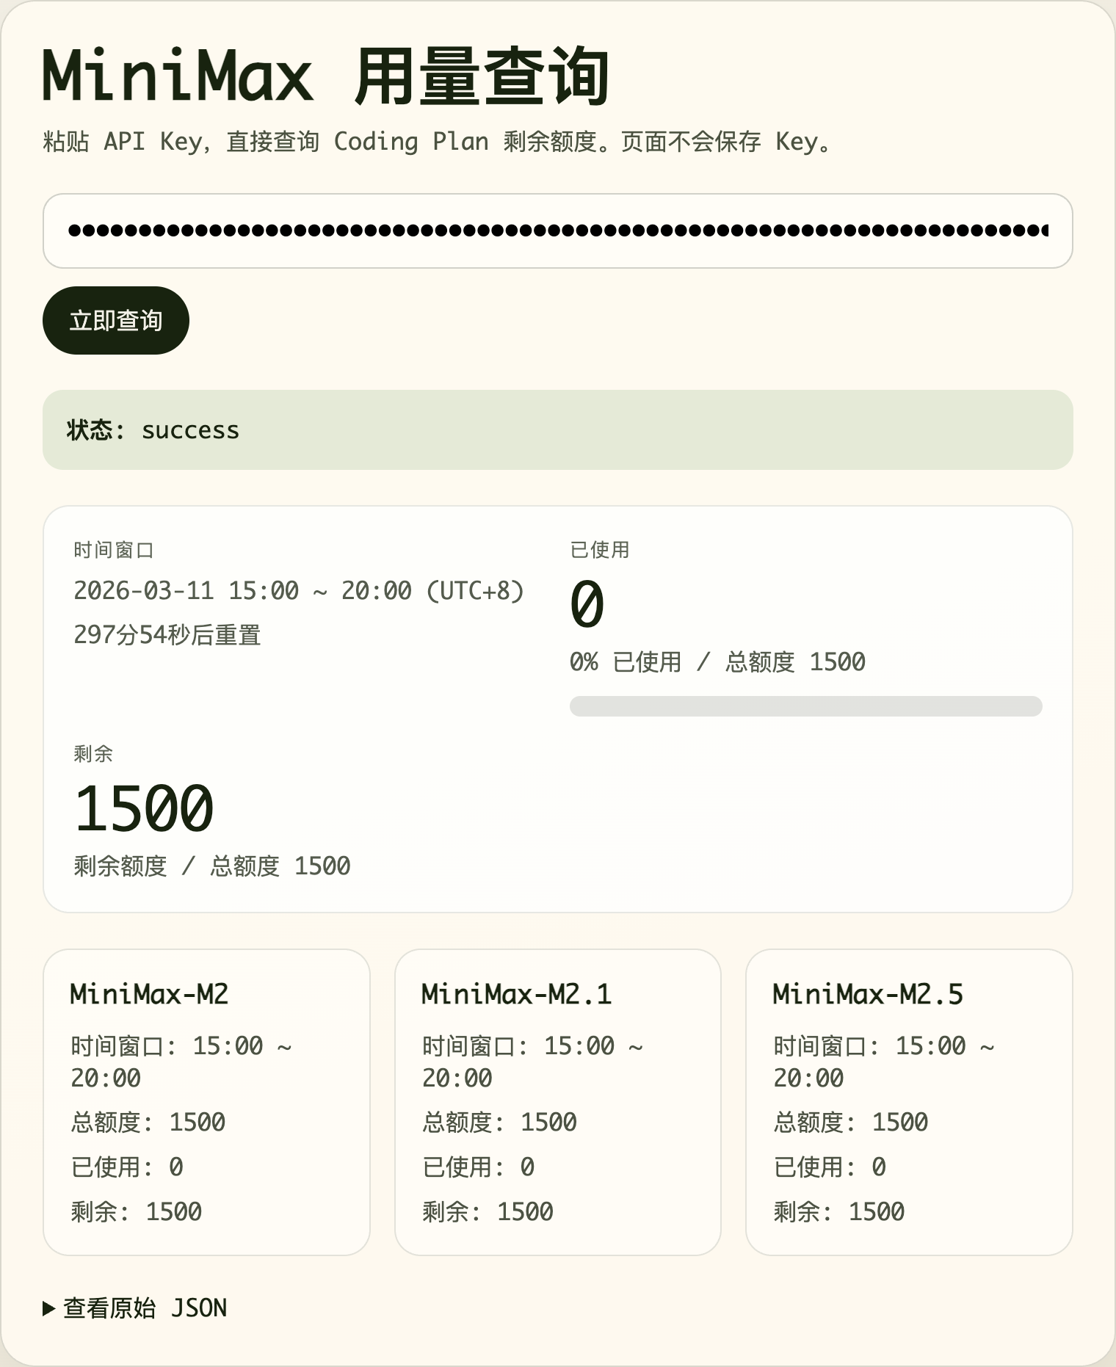Viewport: 1116px width, 1367px height.
Task: Select the 'MiniMax 用量查询' page heading
Action: pos(325,76)
